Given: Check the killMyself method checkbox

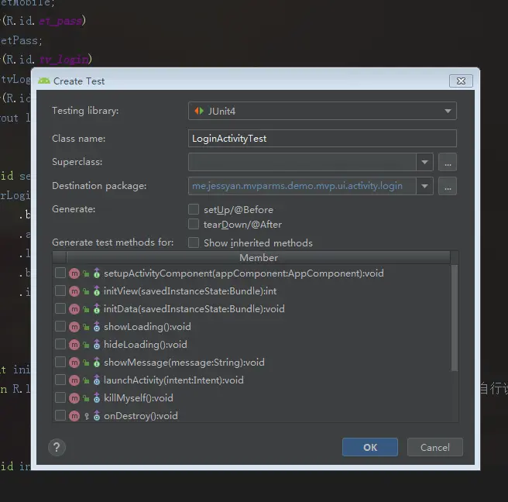Looking at the screenshot, I should 60,398.
